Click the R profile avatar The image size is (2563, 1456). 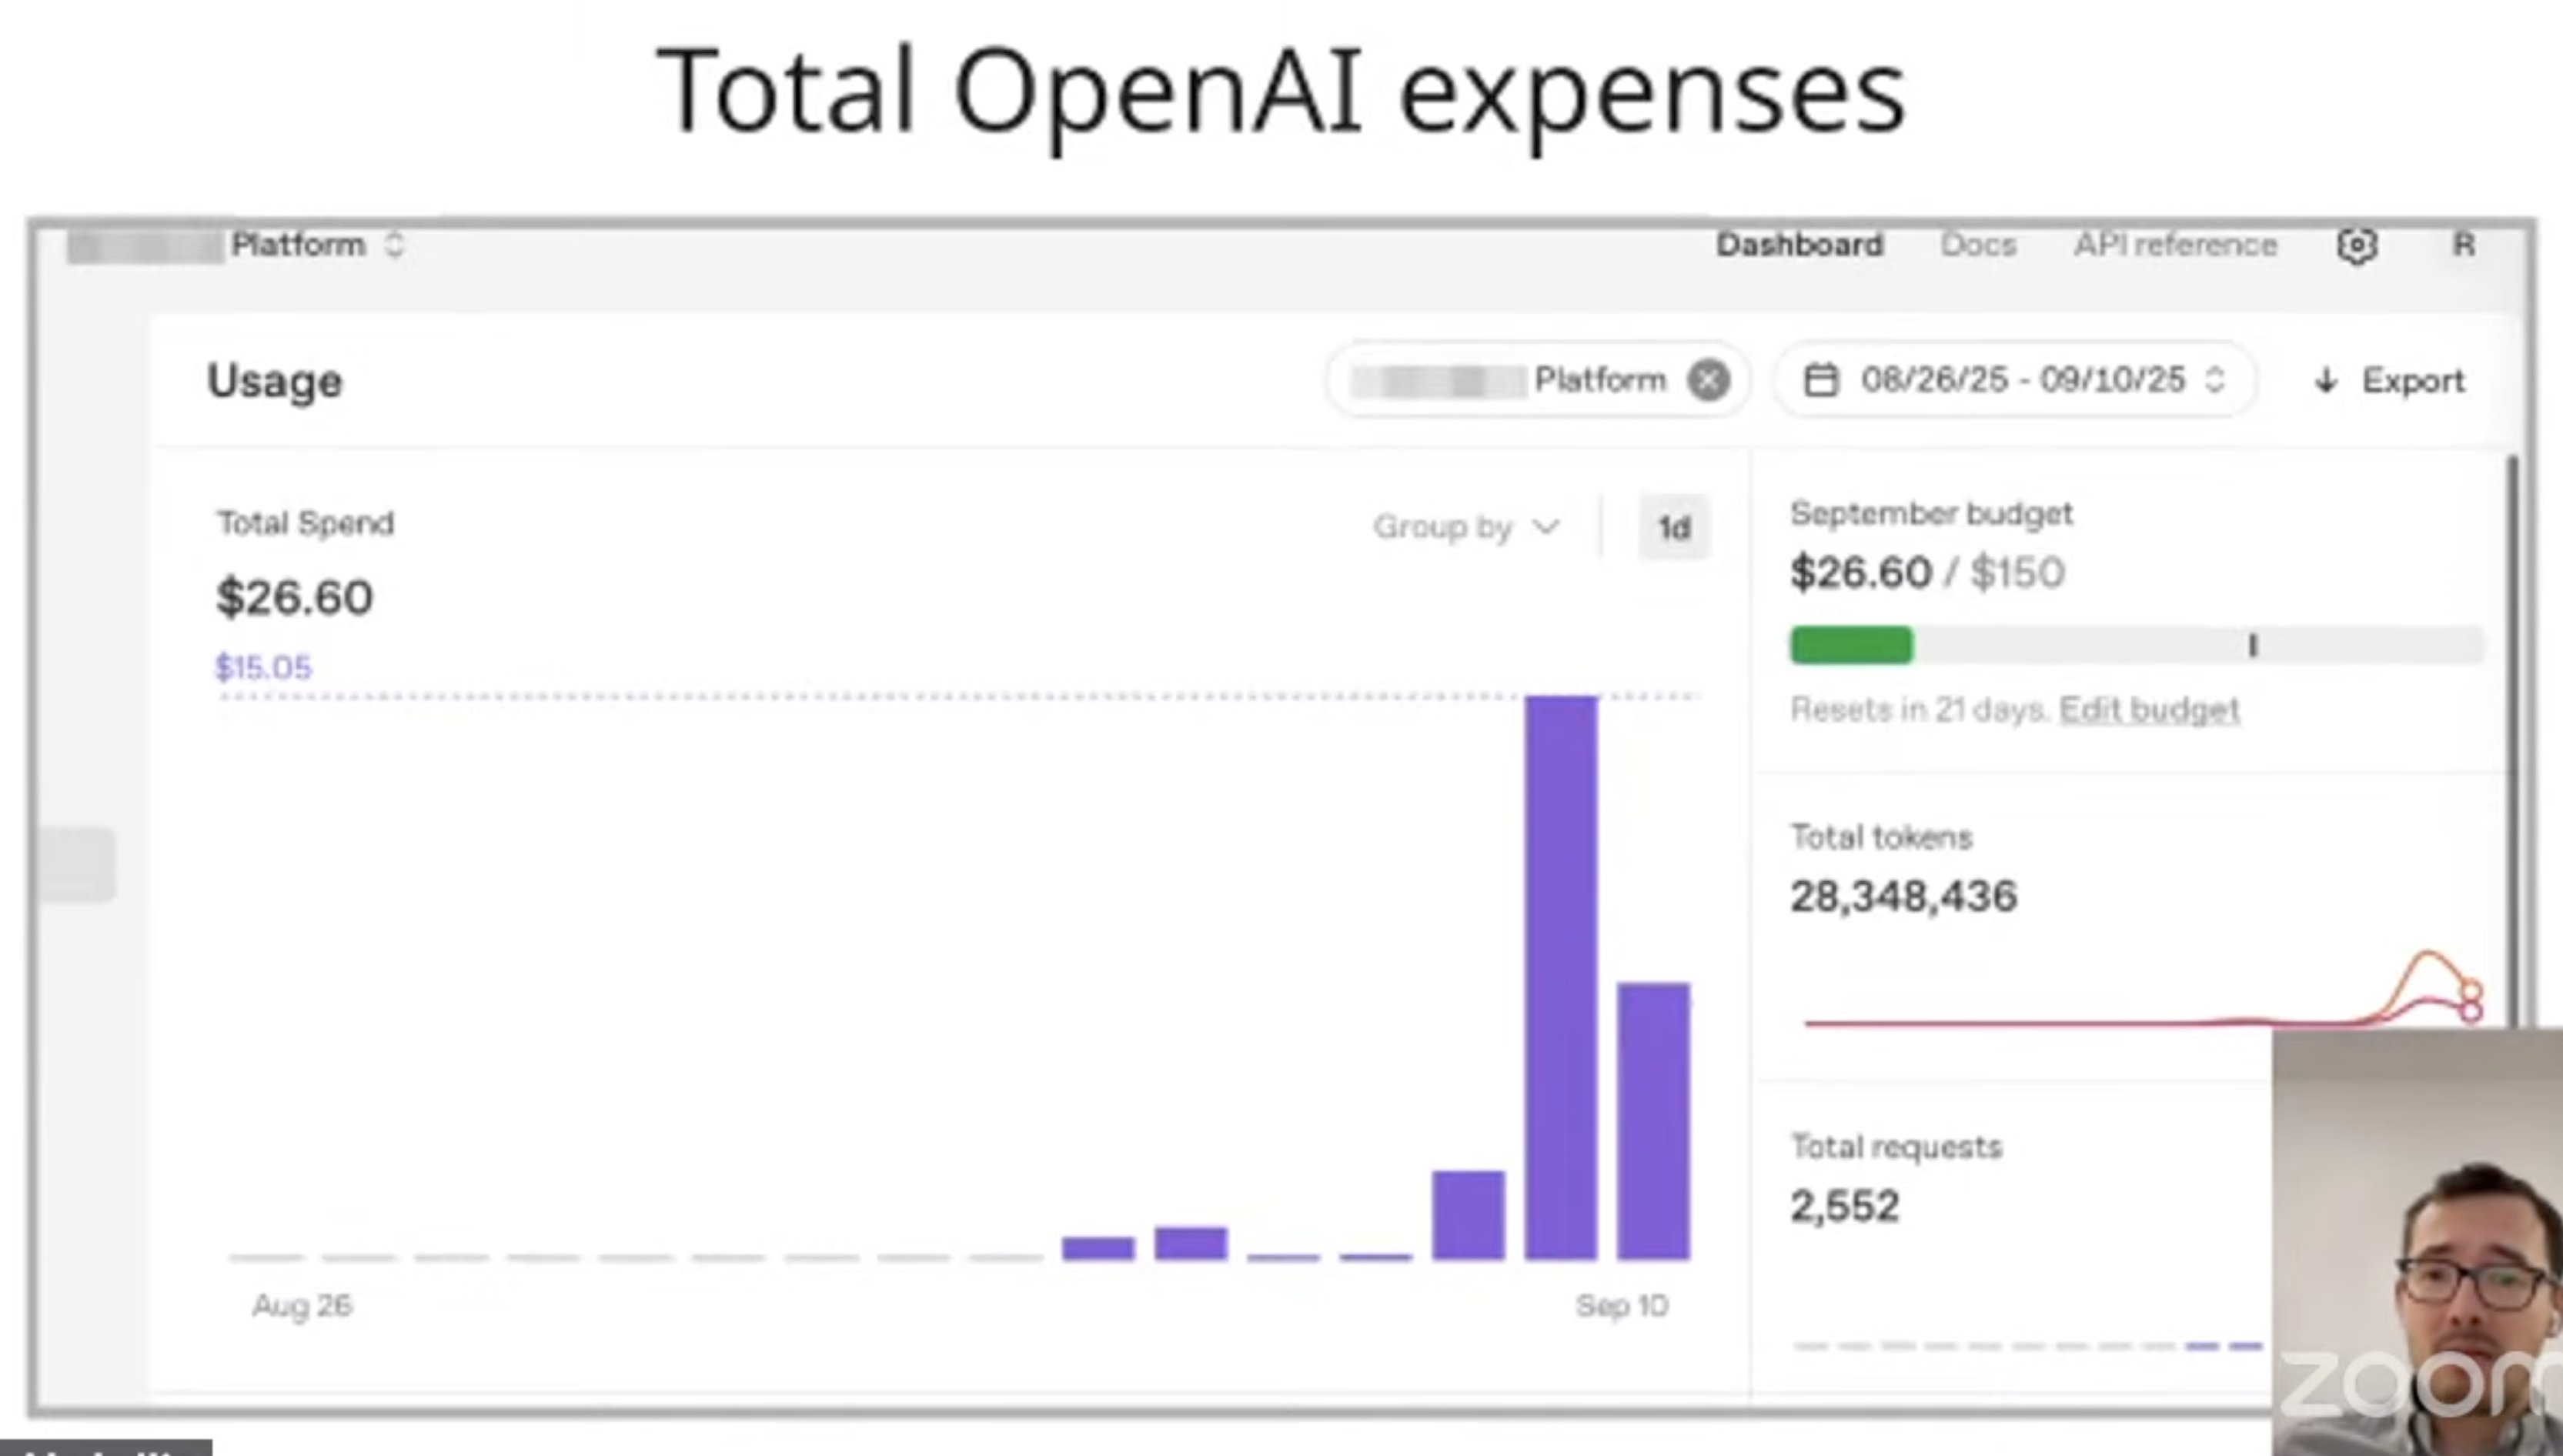2463,245
